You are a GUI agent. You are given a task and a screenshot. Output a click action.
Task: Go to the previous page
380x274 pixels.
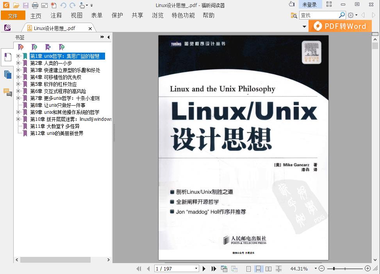[148, 269]
